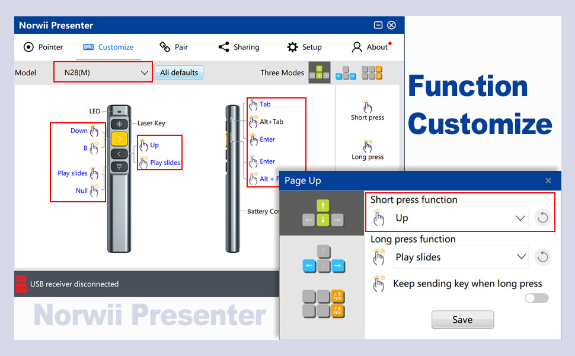Screen dimensions: 575x356
Task: Click the Save button
Action: tap(462, 319)
